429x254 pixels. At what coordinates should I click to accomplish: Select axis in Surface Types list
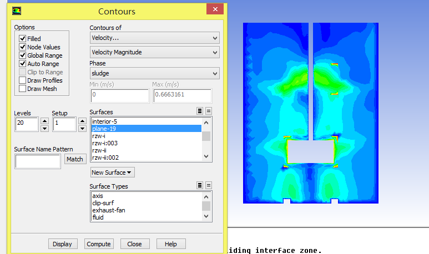tap(147, 196)
